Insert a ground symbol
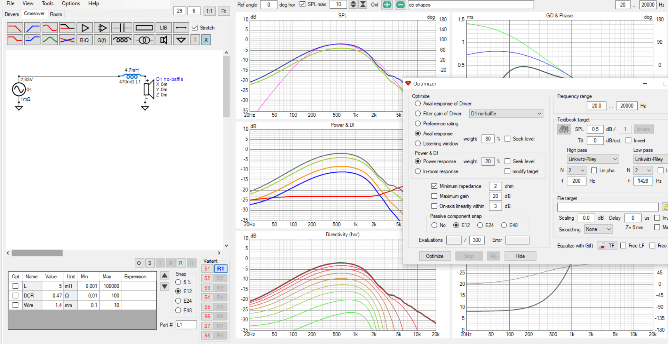Screen dimensions: 668x344 [x=181, y=40]
